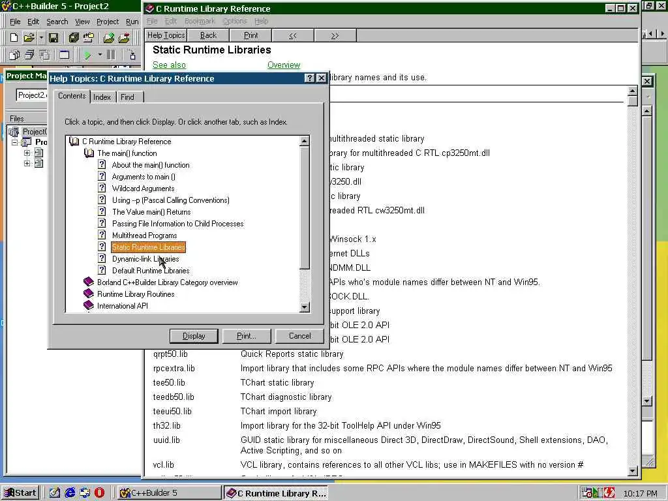Click the Project2 combo box in Project Manager
This screenshot has height=501, width=668.
coord(31,95)
